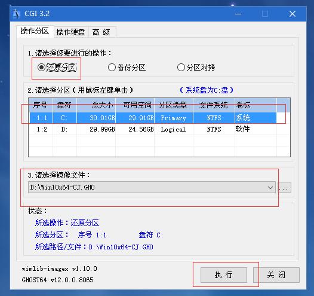The height and width of the screenshot is (296, 314).
Task: Click the blue 系统盘为C:盘 note
Action: click(207, 90)
